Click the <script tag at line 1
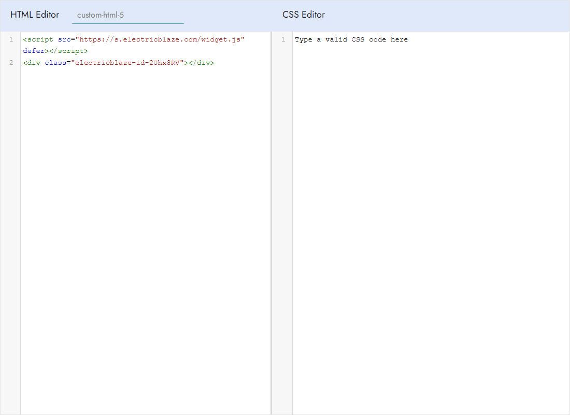This screenshot has height=415, width=570. 38,39
